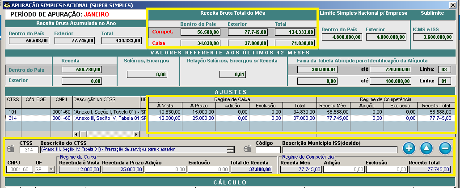Click the CTSS field showing 314
The image size is (460, 188).
29,149
